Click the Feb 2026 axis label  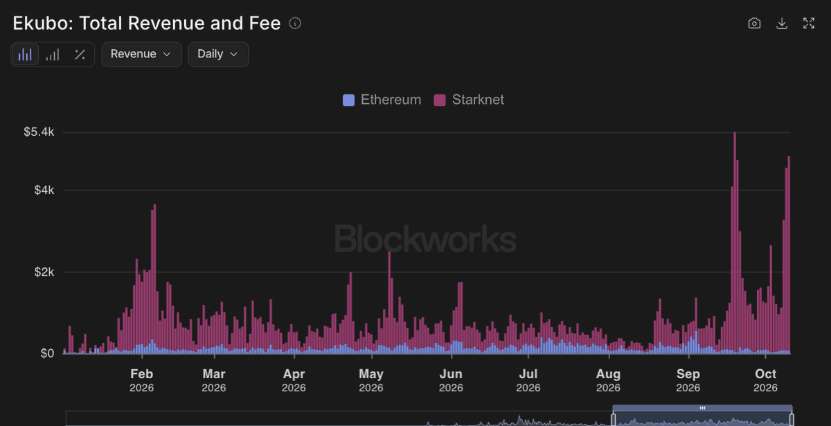click(142, 380)
